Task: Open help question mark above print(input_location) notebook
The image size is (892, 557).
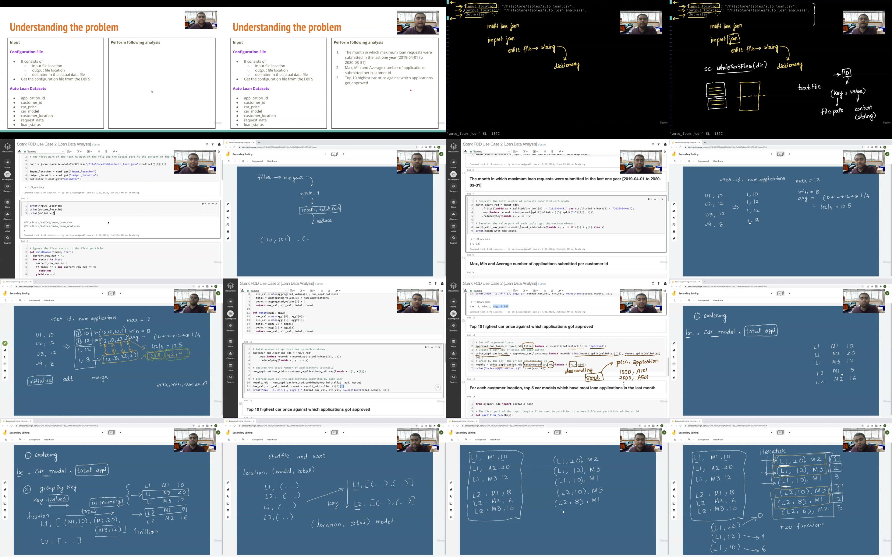Action: [x=213, y=144]
